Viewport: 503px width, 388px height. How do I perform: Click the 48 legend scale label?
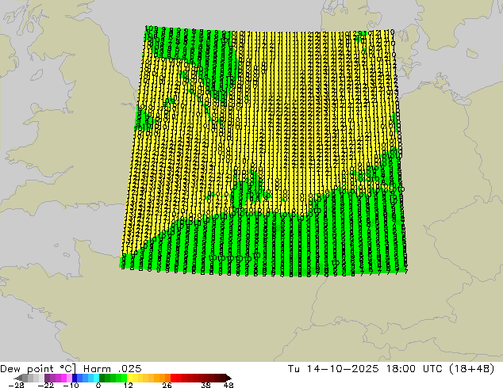pos(228,385)
